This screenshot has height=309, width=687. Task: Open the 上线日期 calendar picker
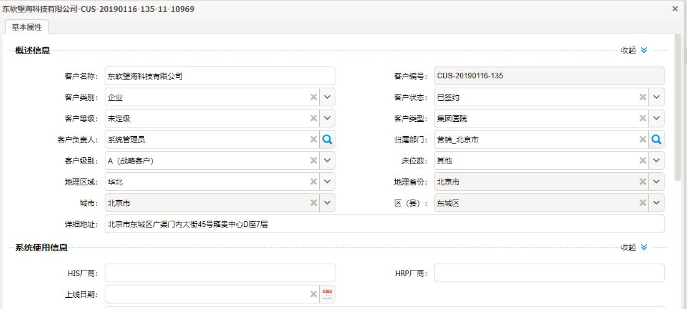pyautogui.click(x=327, y=294)
